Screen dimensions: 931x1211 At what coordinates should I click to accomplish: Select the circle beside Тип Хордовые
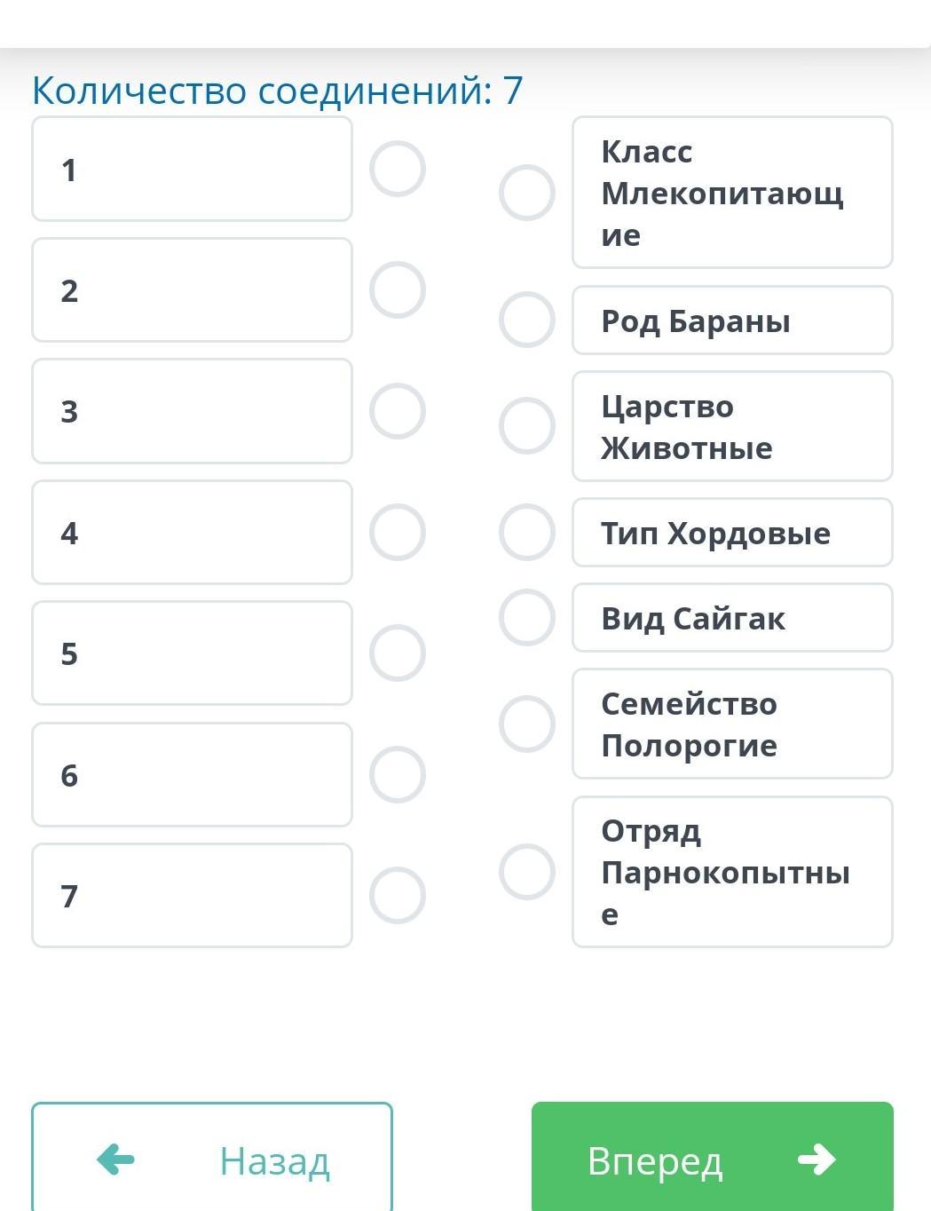click(527, 533)
